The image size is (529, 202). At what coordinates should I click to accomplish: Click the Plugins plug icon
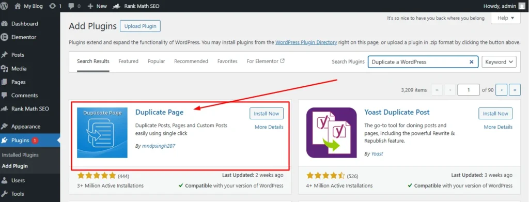(x=4, y=141)
